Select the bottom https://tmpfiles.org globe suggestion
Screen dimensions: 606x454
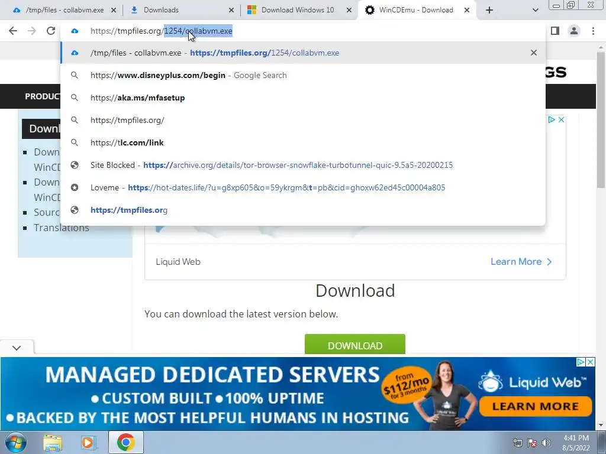click(x=302, y=210)
